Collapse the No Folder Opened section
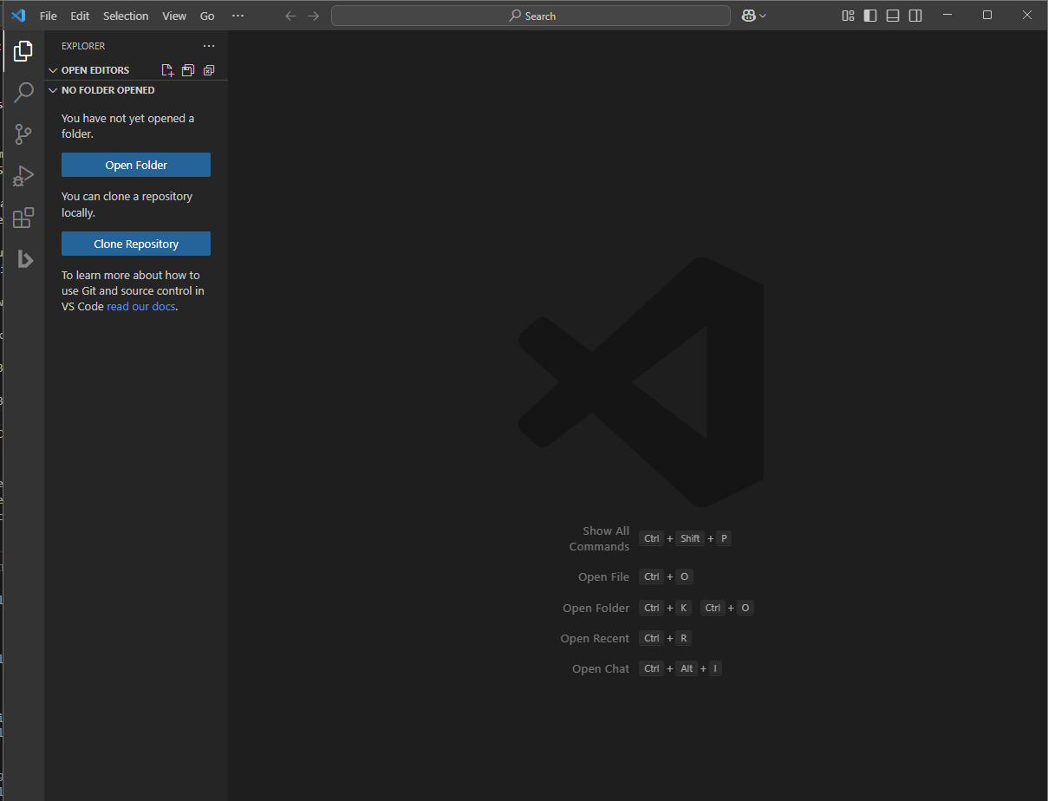 53,90
